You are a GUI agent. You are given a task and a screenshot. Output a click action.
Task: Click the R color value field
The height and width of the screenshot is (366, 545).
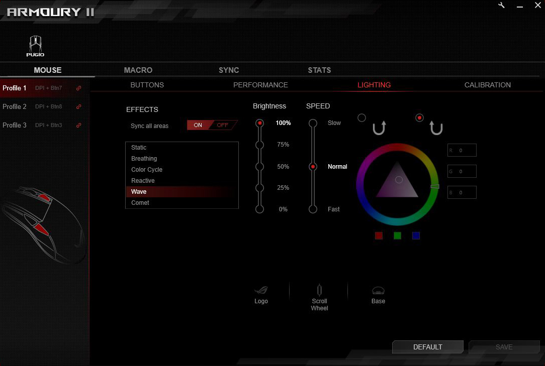click(462, 150)
